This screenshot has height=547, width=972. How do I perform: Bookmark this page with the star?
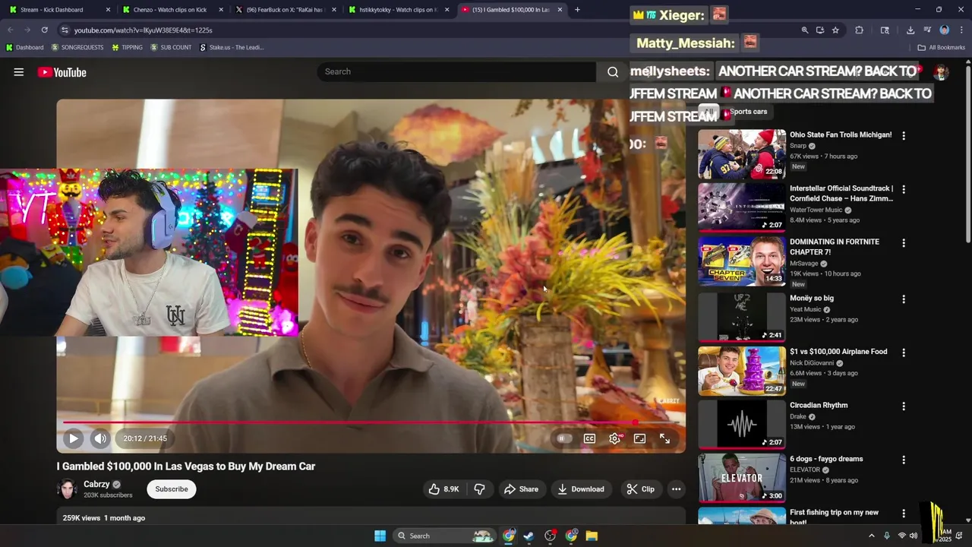(835, 30)
